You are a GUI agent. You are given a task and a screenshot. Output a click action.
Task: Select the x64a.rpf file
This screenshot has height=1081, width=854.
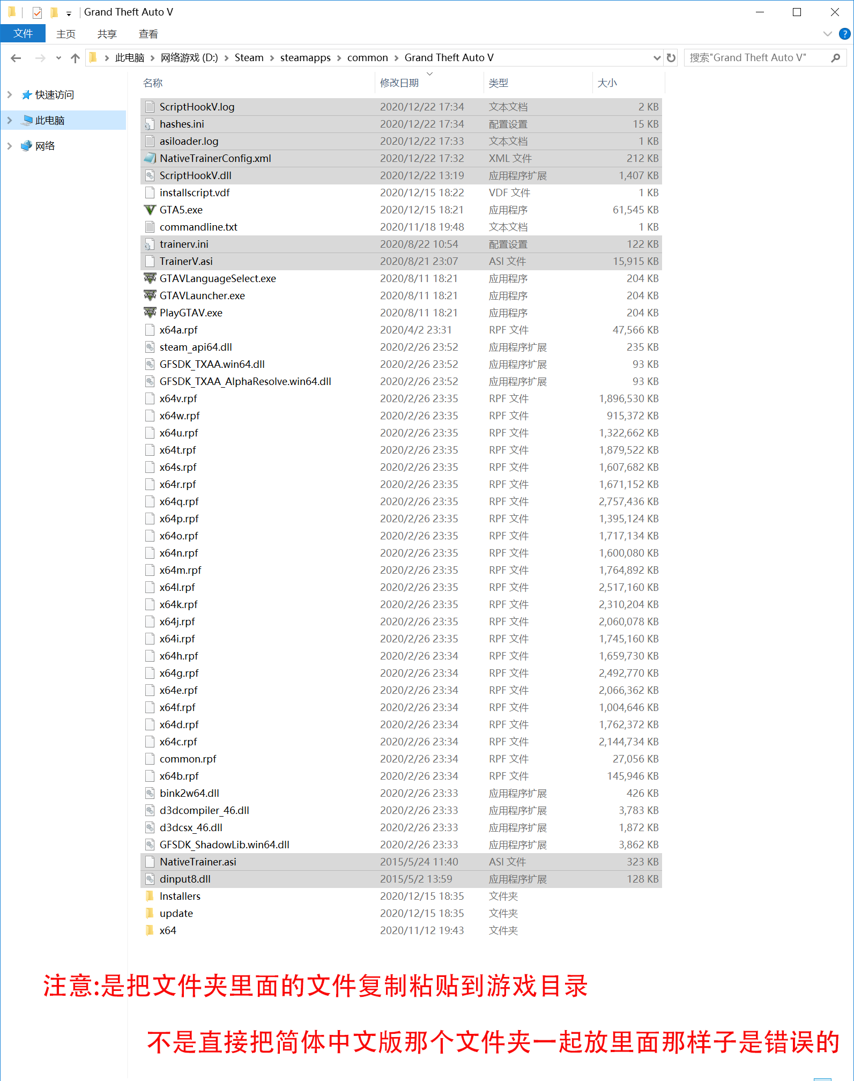click(x=401, y=330)
